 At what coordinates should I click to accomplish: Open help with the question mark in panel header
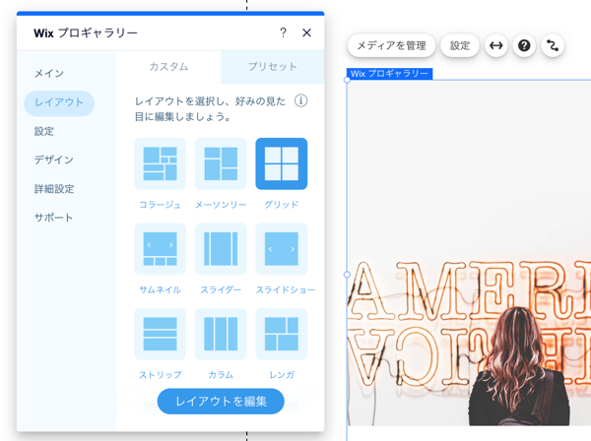point(283,32)
